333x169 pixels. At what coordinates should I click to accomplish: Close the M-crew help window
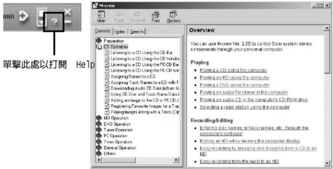(327, 6)
